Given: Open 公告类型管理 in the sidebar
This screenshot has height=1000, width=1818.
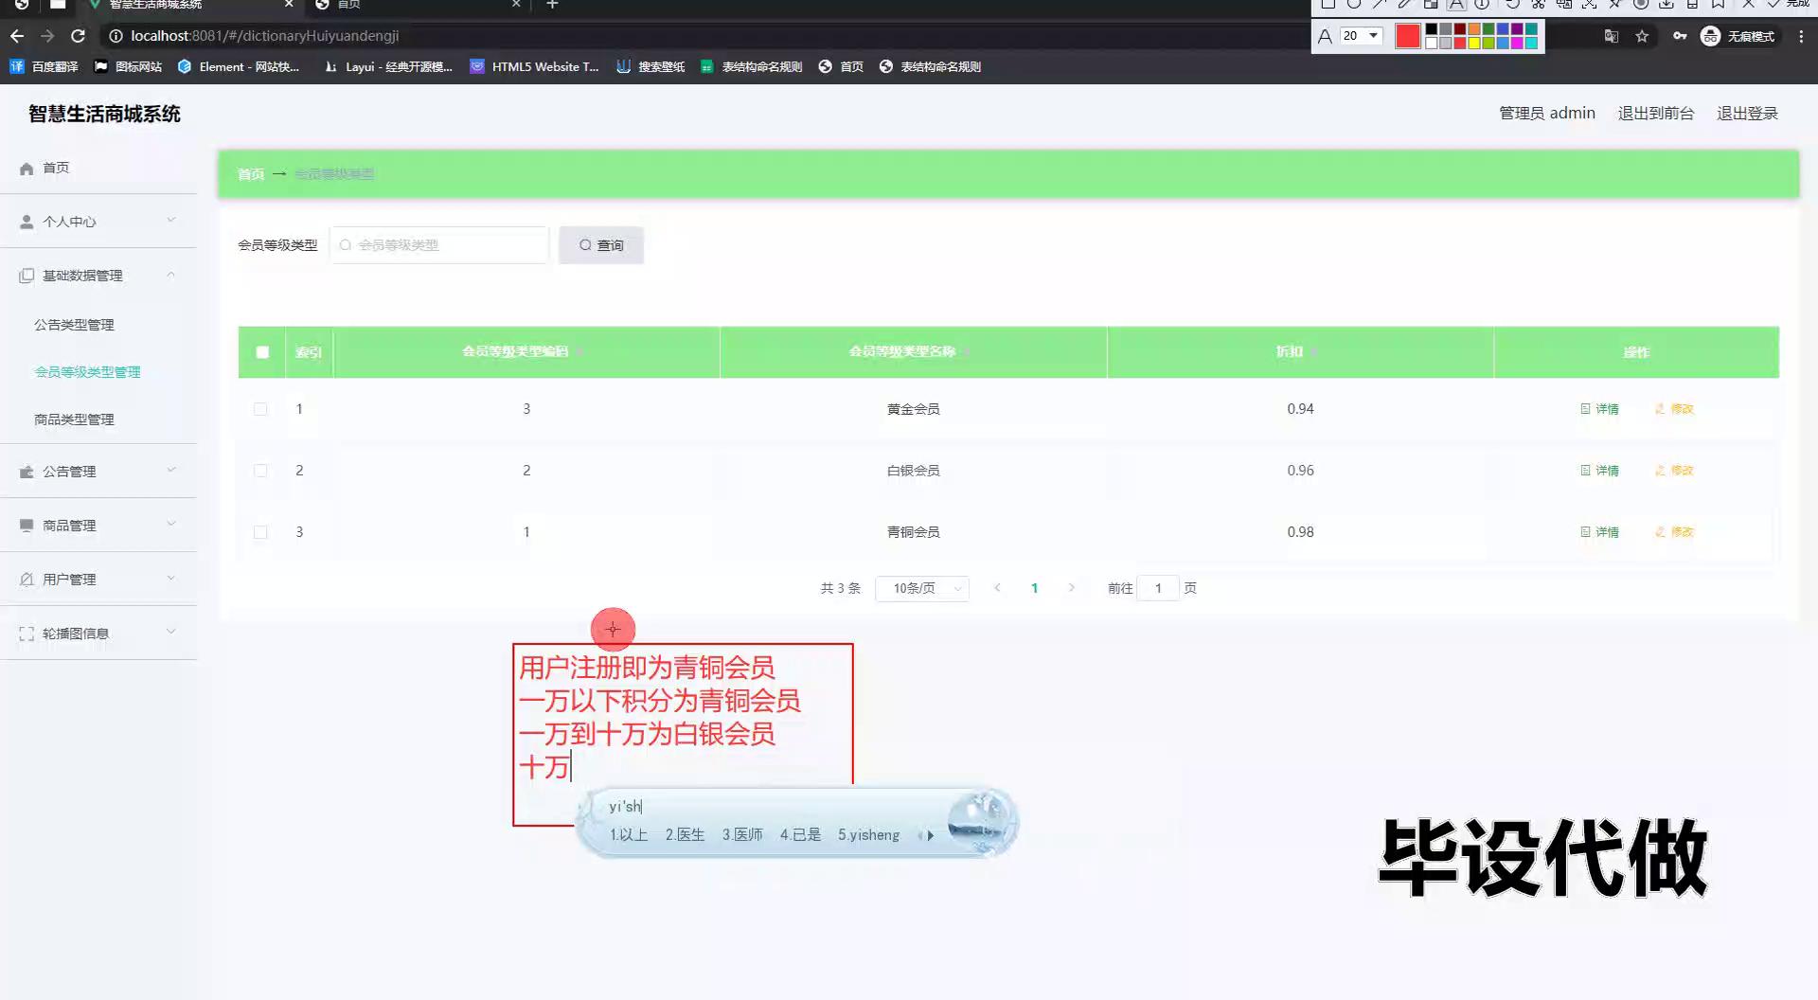Looking at the screenshot, I should tap(74, 325).
